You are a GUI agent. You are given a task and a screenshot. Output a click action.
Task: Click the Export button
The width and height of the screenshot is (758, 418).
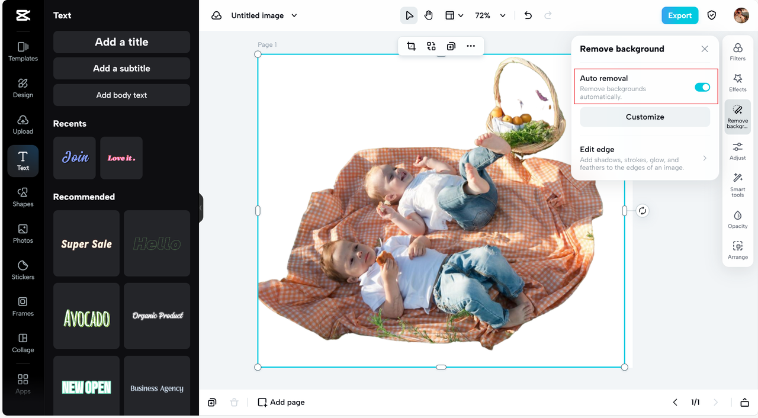(x=680, y=15)
